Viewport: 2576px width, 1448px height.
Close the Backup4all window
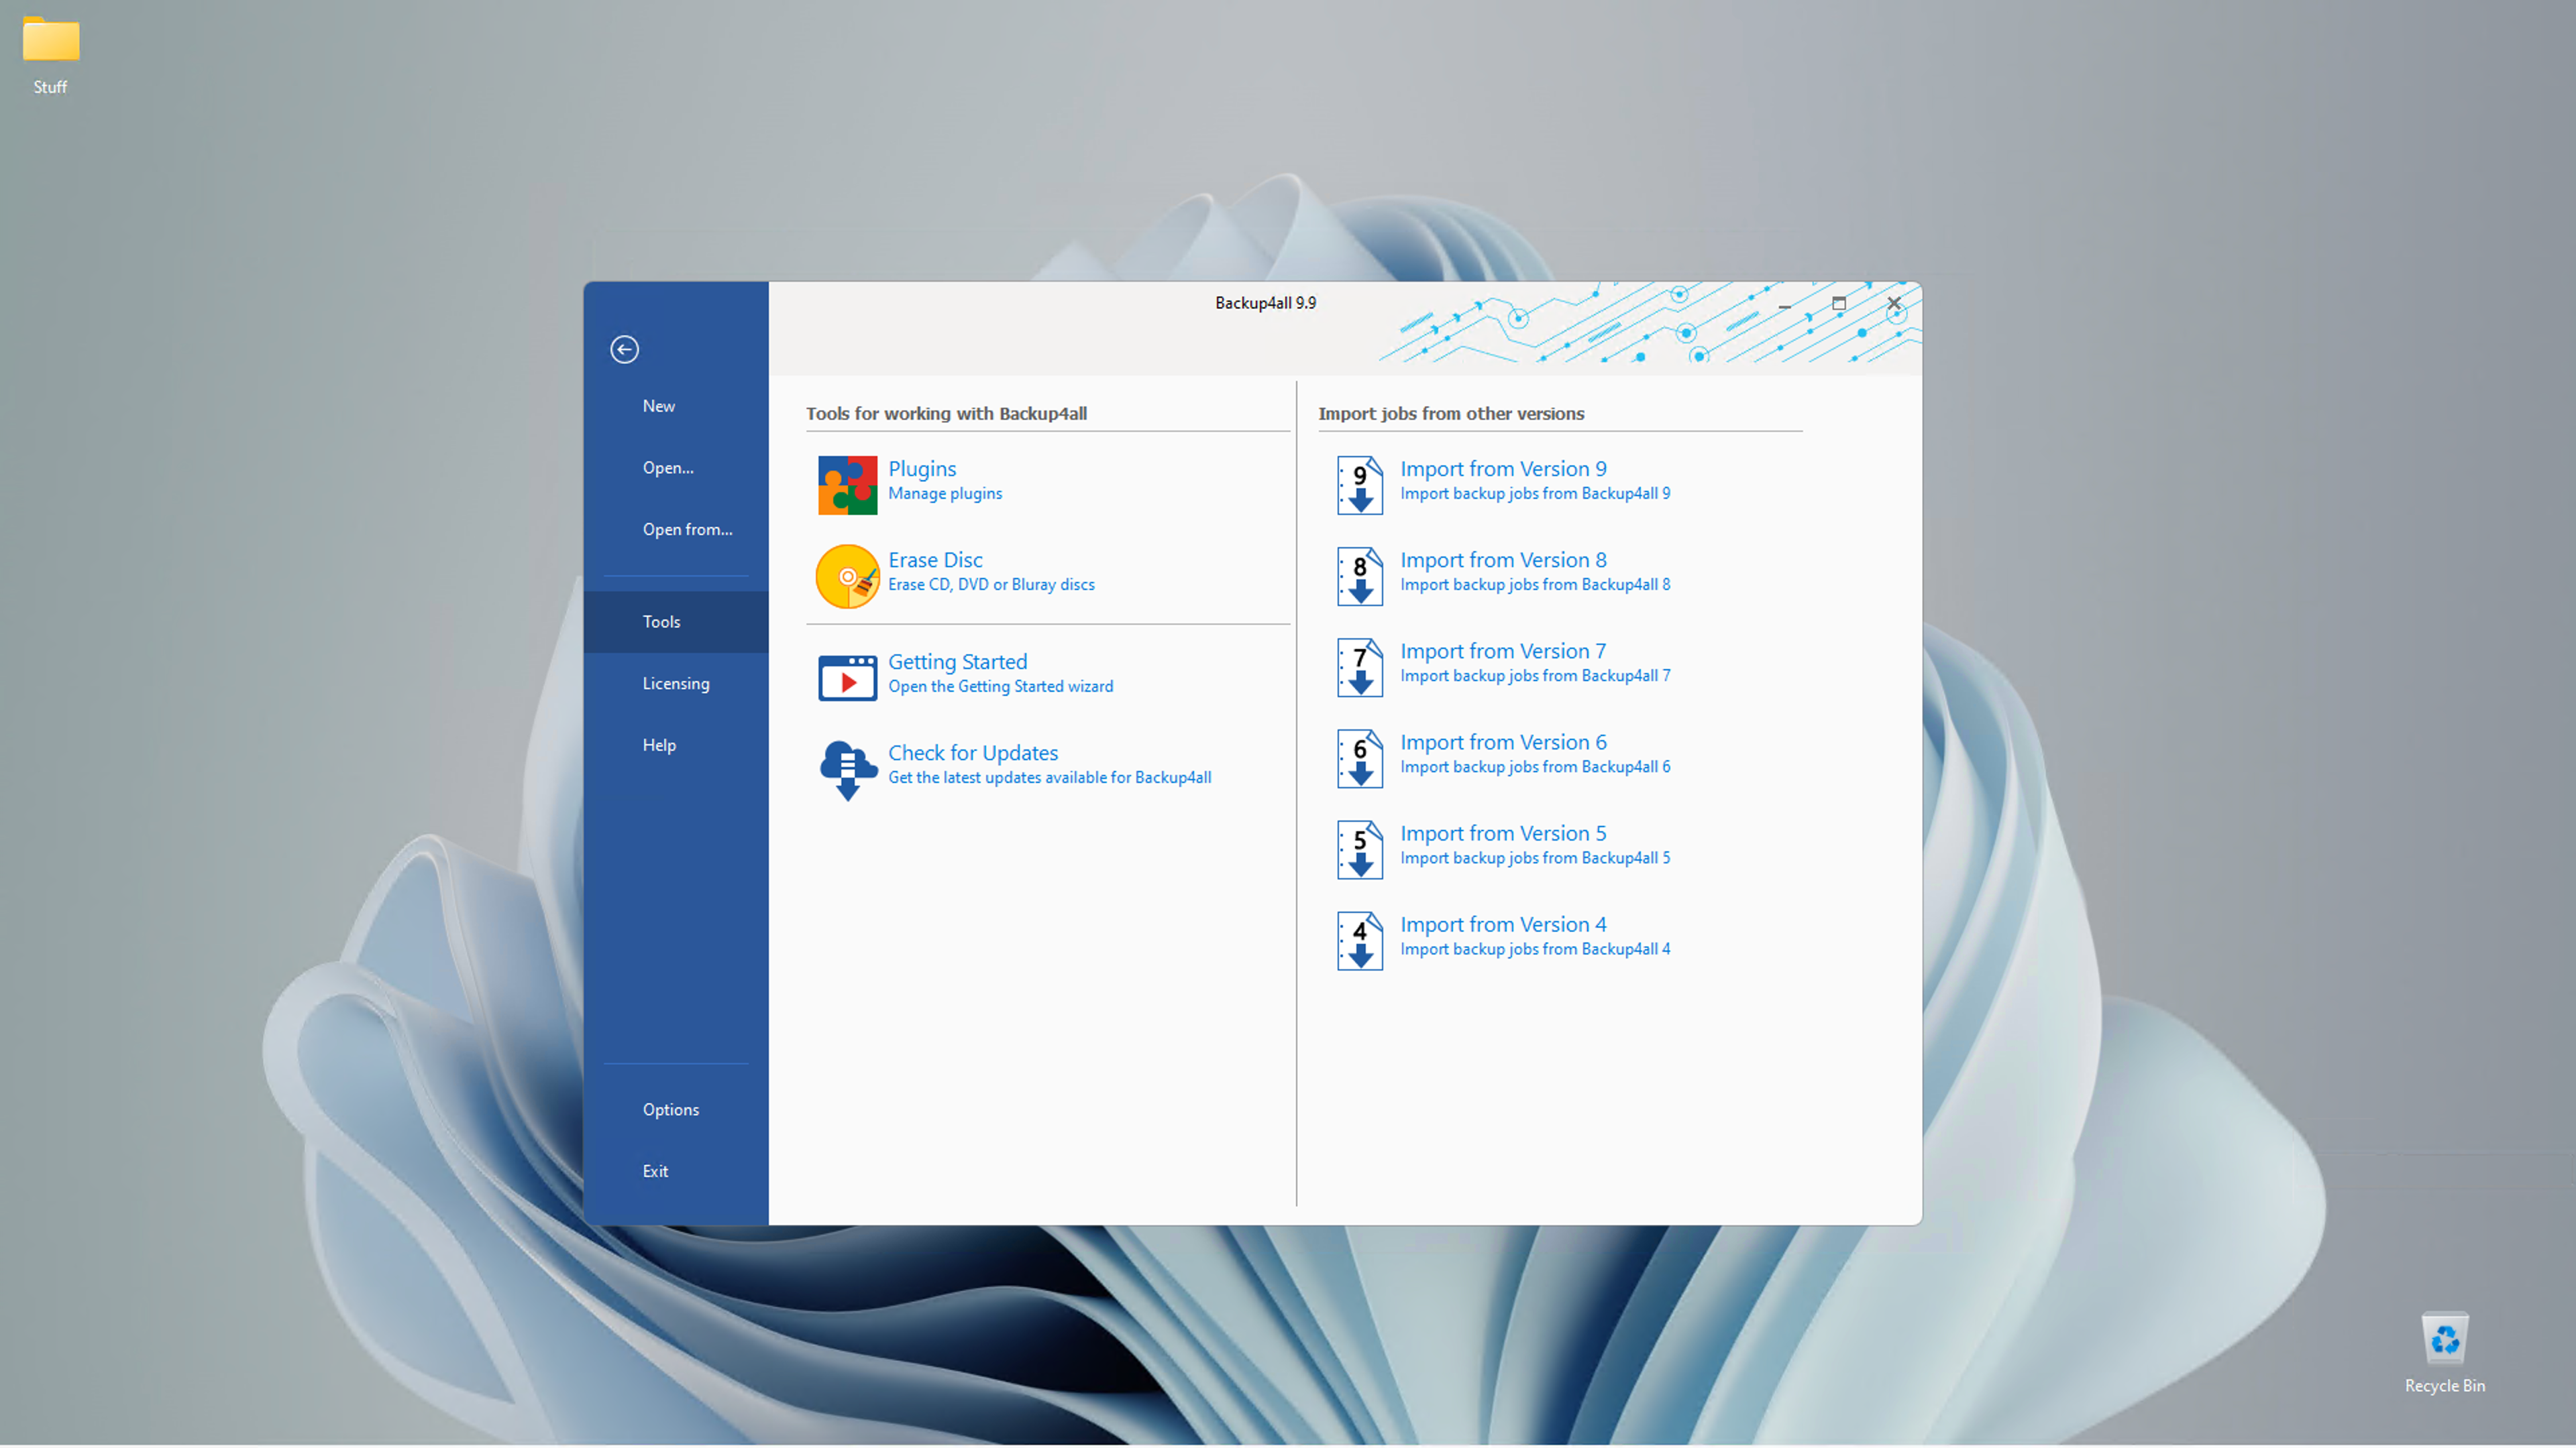pyautogui.click(x=1893, y=303)
